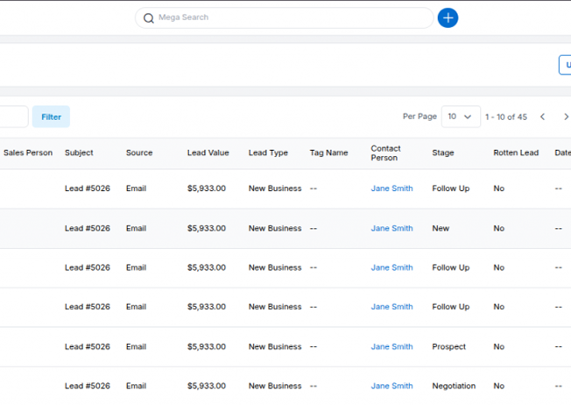The width and height of the screenshot is (571, 405).
Task: Select the Contact Person column header
Action: (386, 153)
